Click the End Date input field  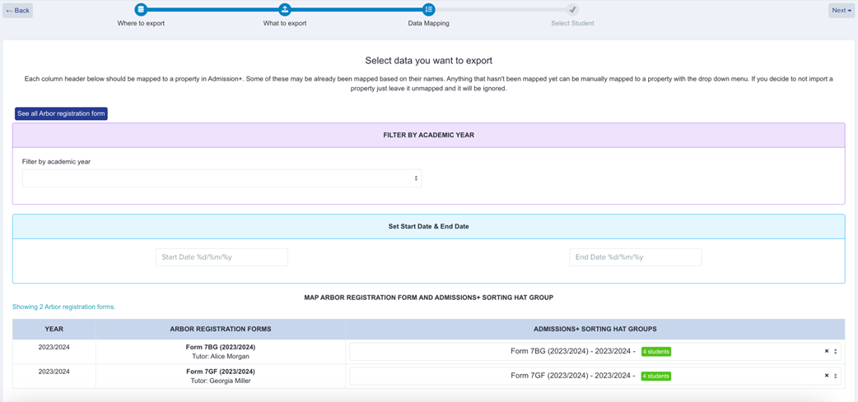pos(636,257)
